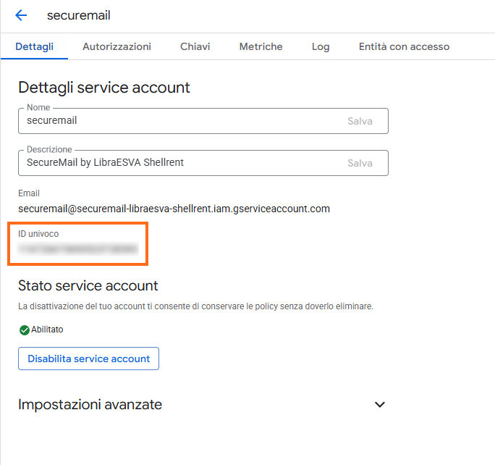Click the green Abilitato checkmark icon

24,330
